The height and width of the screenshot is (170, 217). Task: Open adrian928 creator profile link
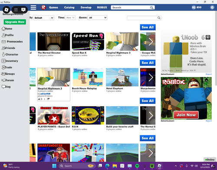[45, 94]
